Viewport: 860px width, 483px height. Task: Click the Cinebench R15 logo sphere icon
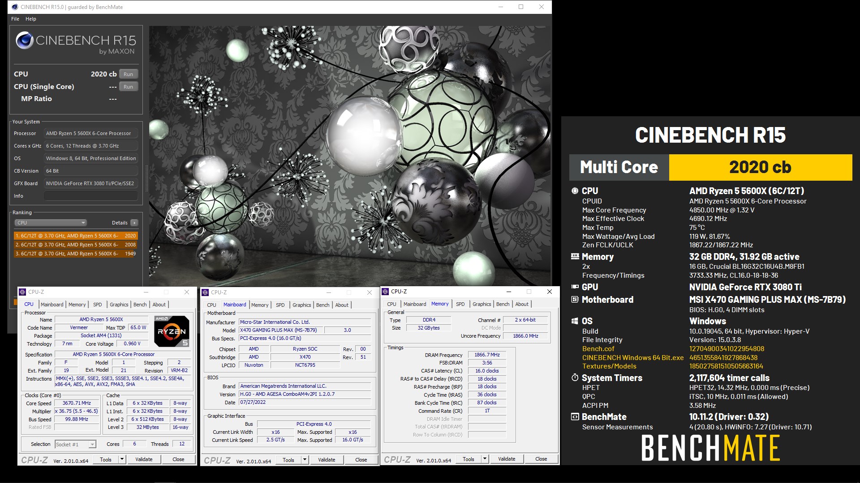tap(25, 41)
